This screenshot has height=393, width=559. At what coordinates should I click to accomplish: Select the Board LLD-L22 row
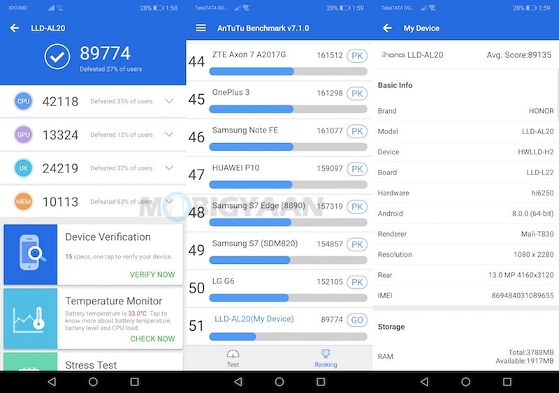(465, 172)
